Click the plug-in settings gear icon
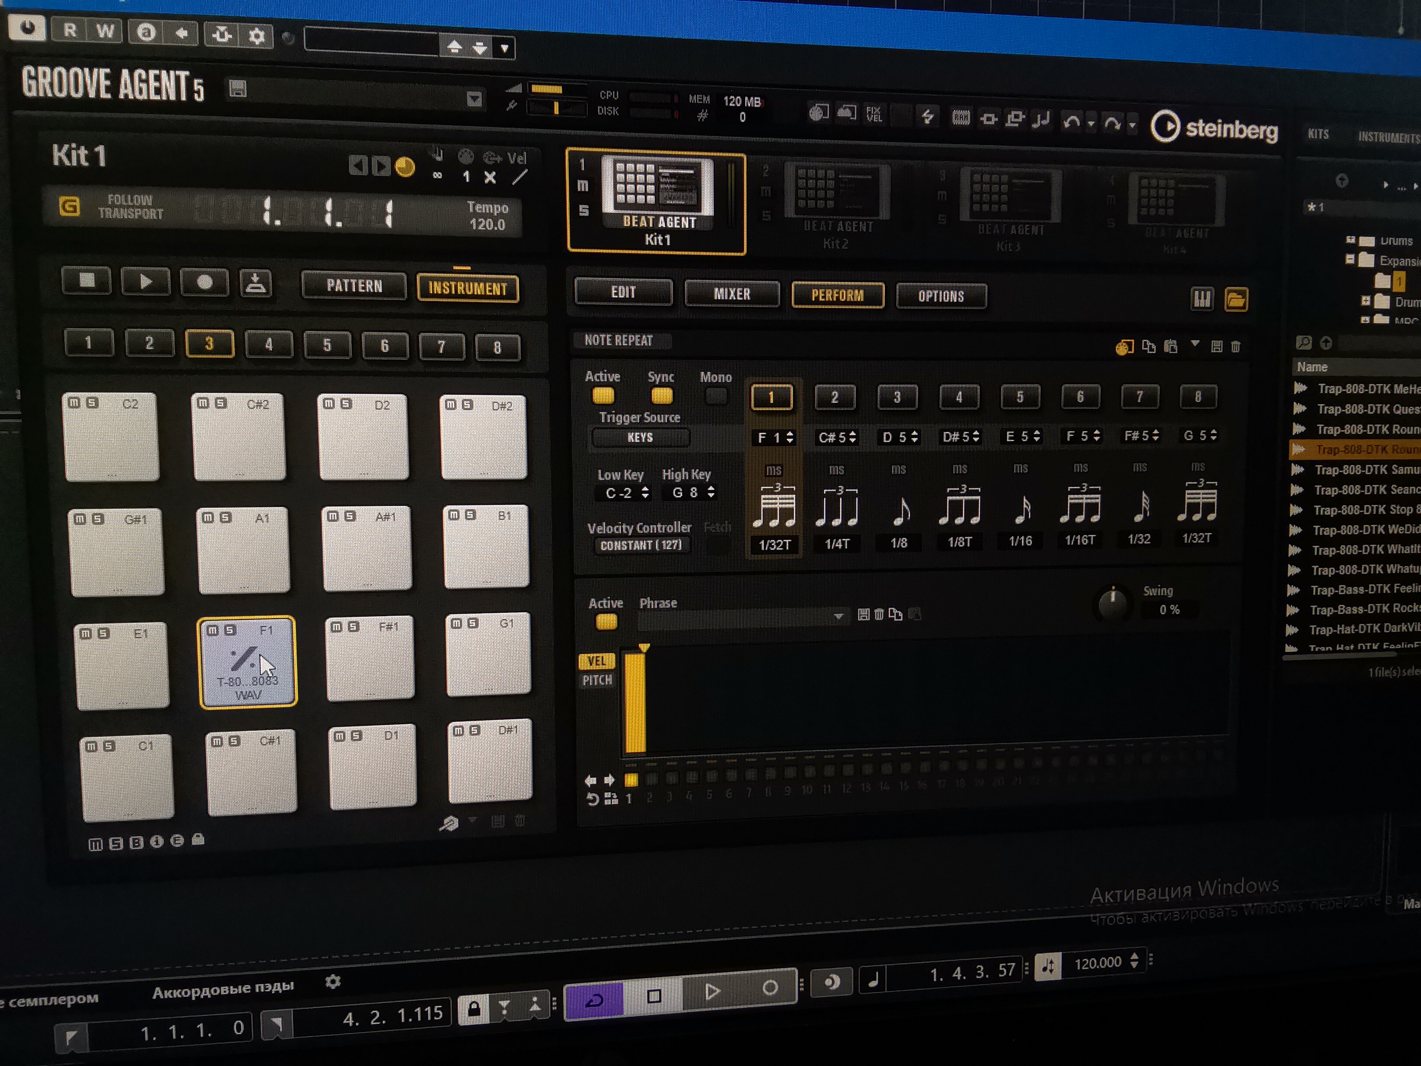 coord(256,35)
